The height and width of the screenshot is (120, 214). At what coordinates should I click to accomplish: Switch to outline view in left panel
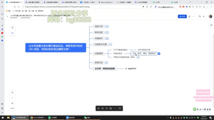pos(12,28)
